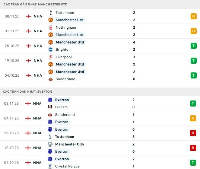Click NHA league label in the 18.10.25 row
The height and width of the screenshot is (169, 200).
tap(37, 148)
